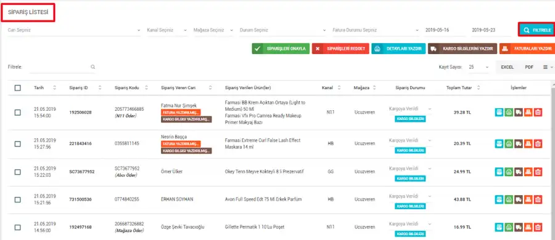The image size is (555, 240).
Task: Click the blue detail icon for order 192506028
Action: [499, 113]
